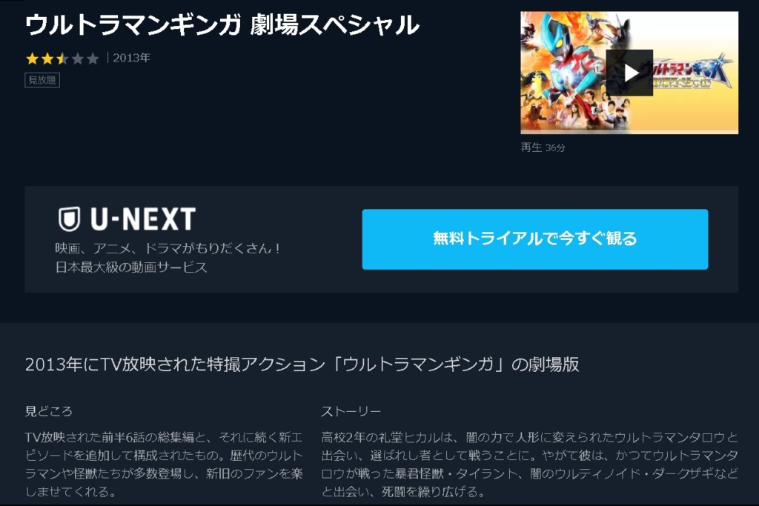Click the 2013年 release year label

pyautogui.click(x=132, y=58)
